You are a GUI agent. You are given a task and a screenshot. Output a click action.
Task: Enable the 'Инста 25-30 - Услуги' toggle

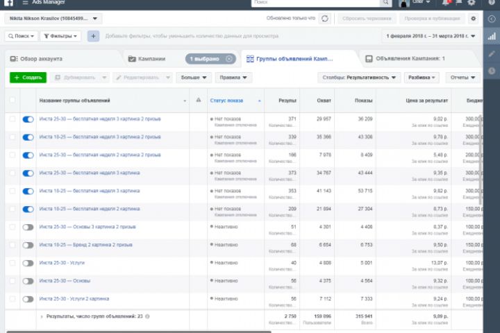point(28,263)
